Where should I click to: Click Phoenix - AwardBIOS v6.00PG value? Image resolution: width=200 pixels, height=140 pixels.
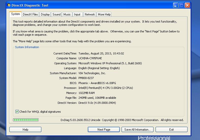click(97, 83)
